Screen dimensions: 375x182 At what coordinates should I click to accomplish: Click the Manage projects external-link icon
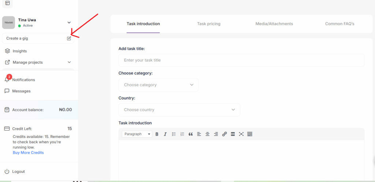click(x=7, y=62)
